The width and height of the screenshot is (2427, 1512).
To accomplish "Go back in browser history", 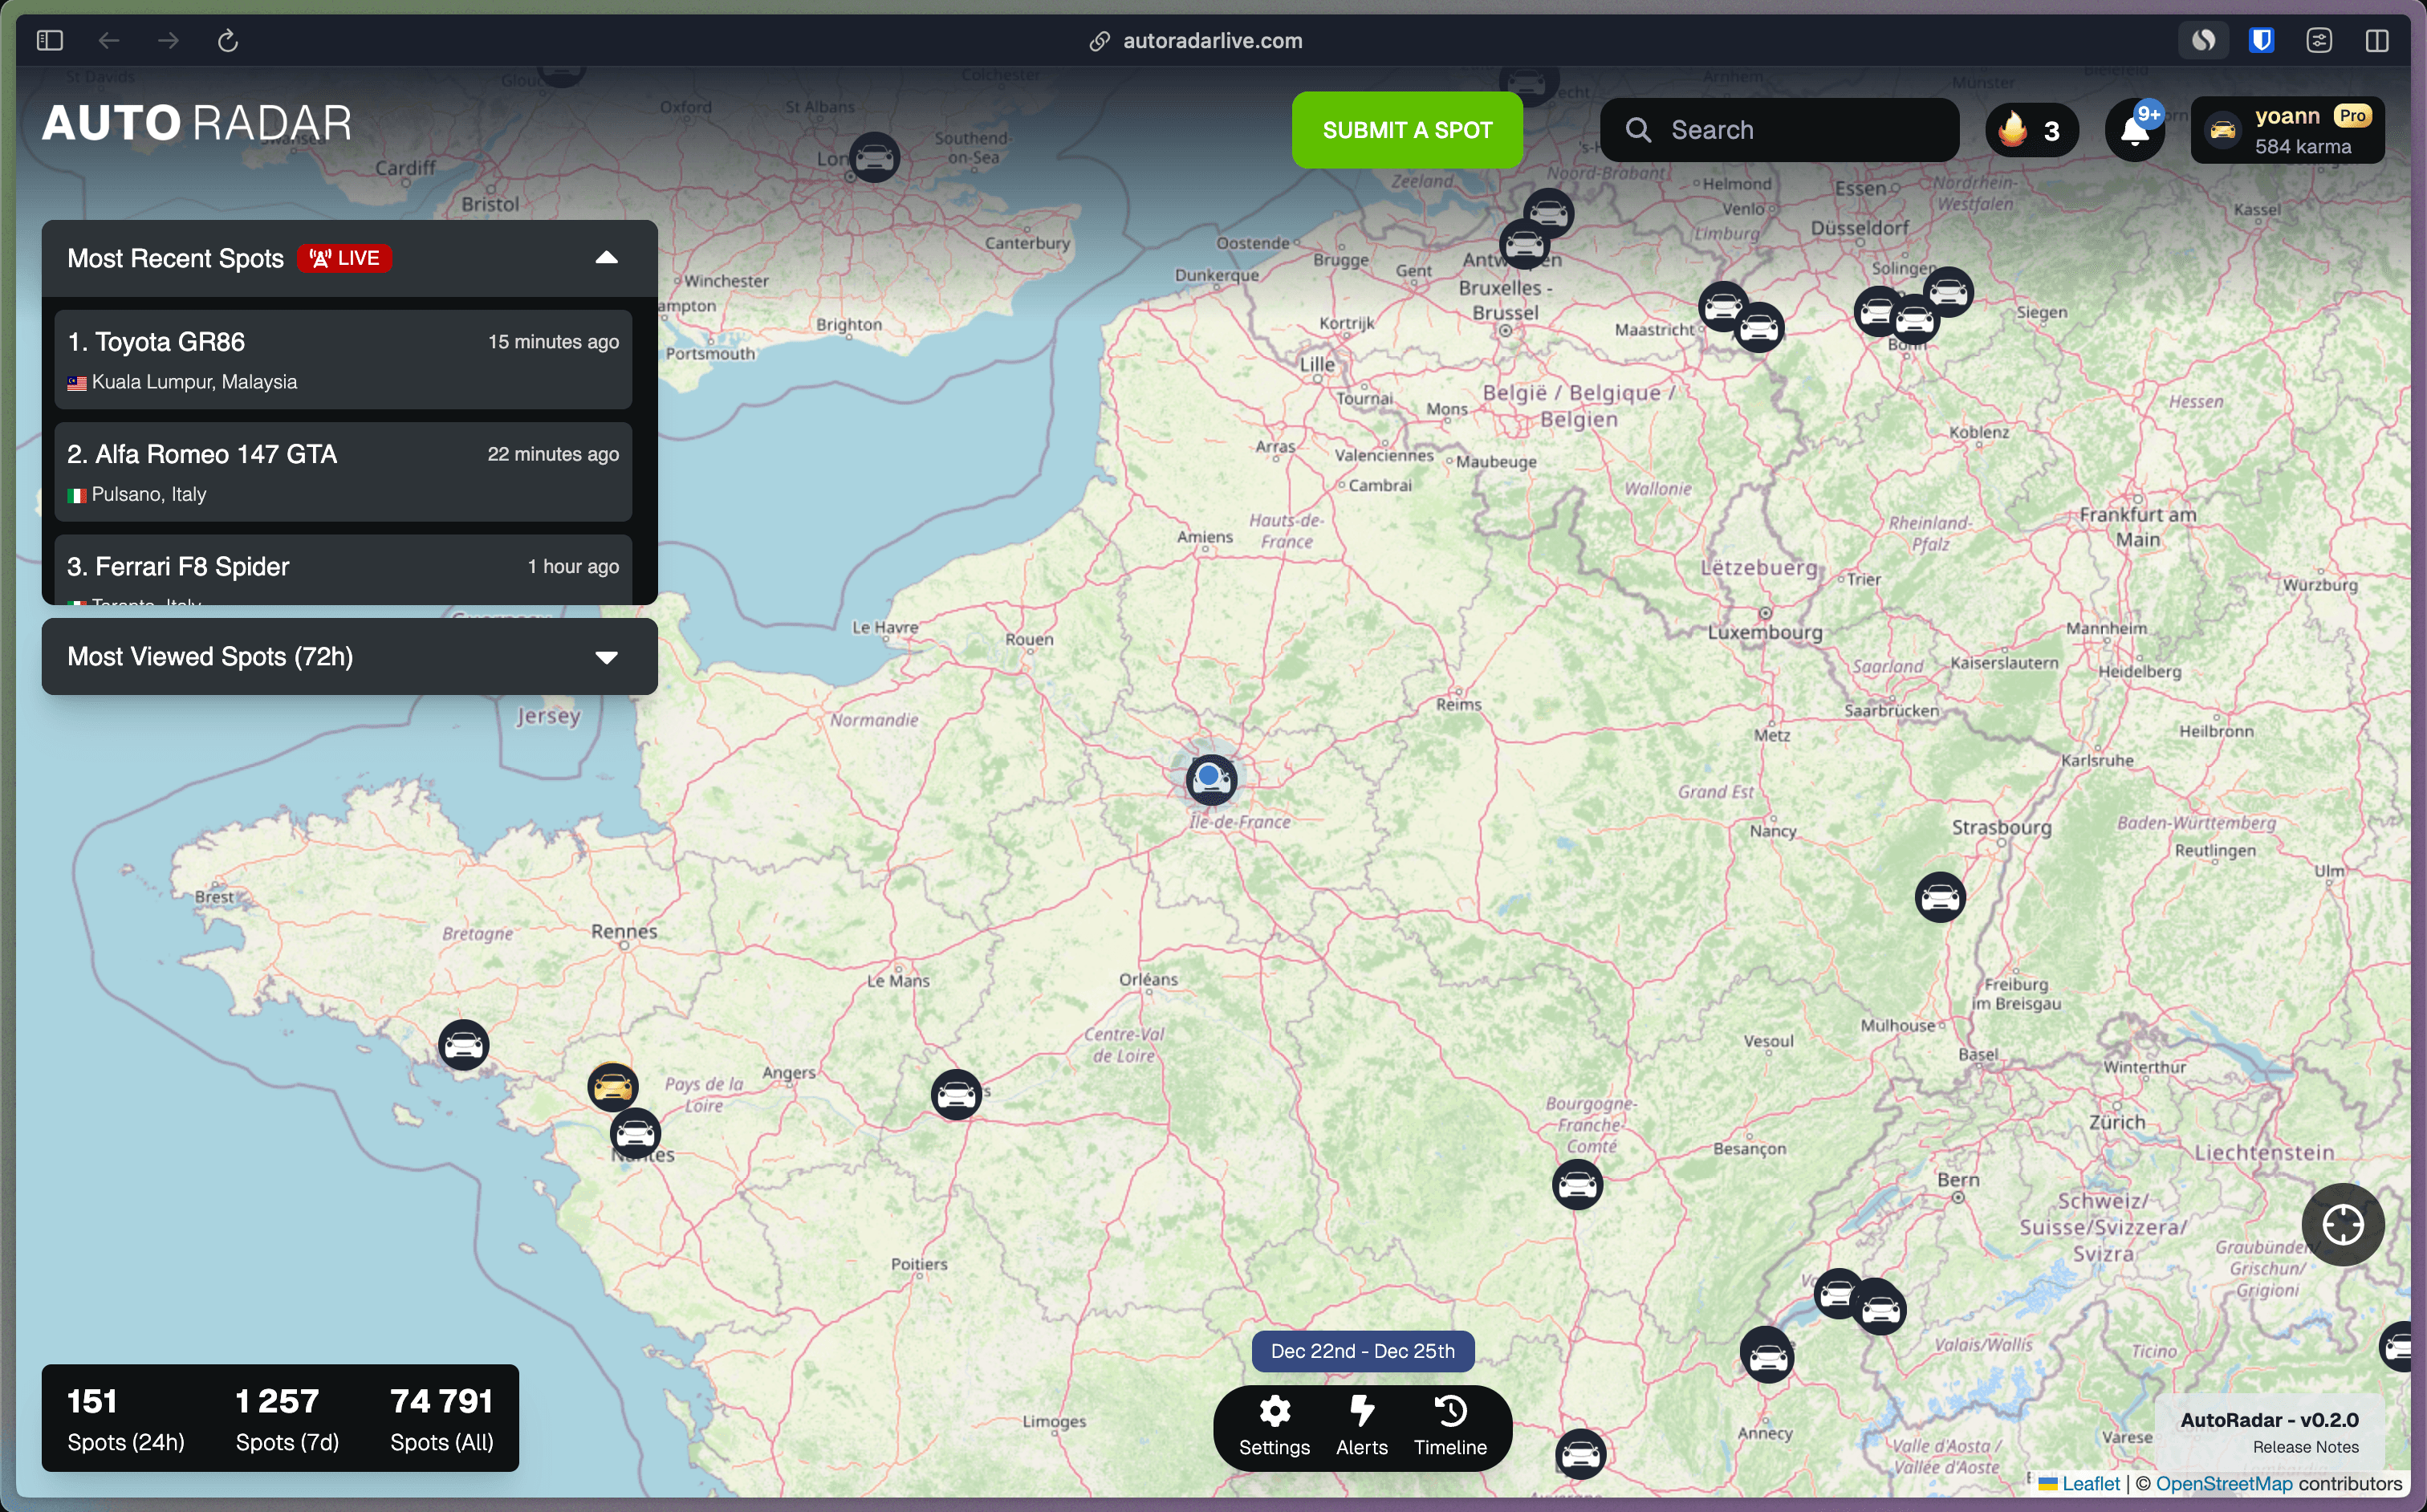I will 109,40.
